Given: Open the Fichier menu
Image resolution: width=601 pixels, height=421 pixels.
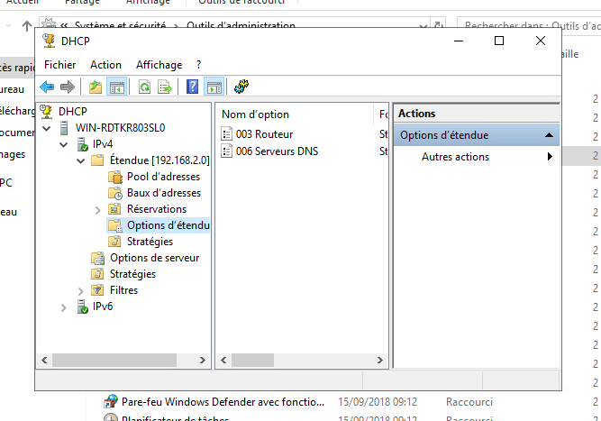Looking at the screenshot, I should pyautogui.click(x=60, y=65).
